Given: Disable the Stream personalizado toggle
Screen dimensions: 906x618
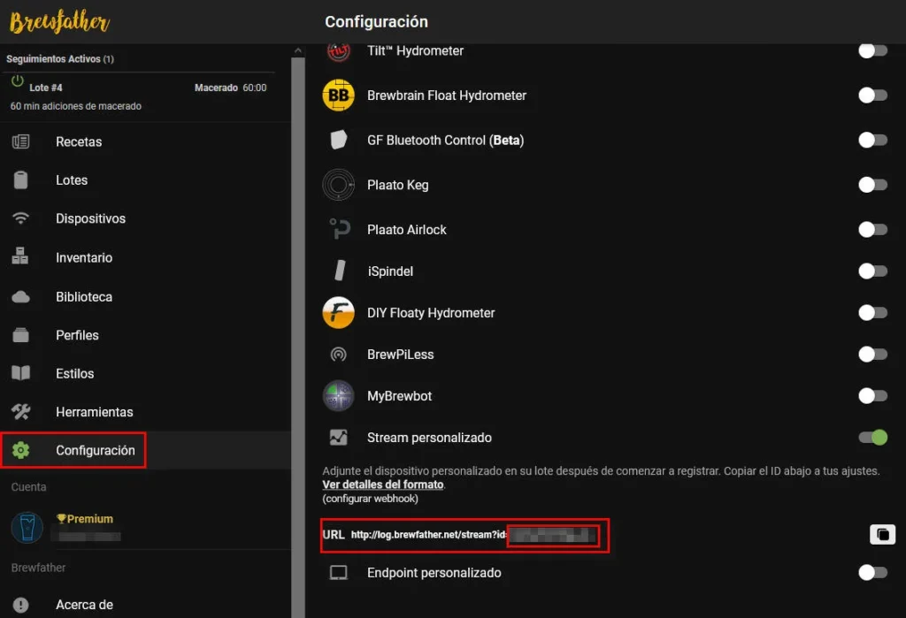Looking at the screenshot, I should coord(872,438).
